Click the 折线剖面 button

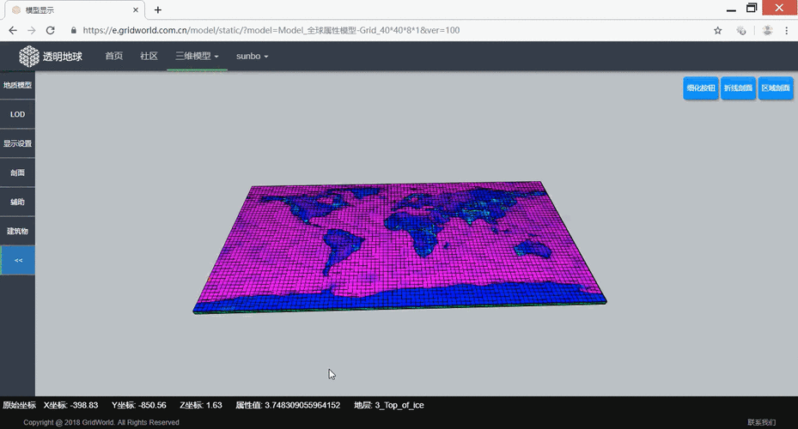[x=738, y=88]
